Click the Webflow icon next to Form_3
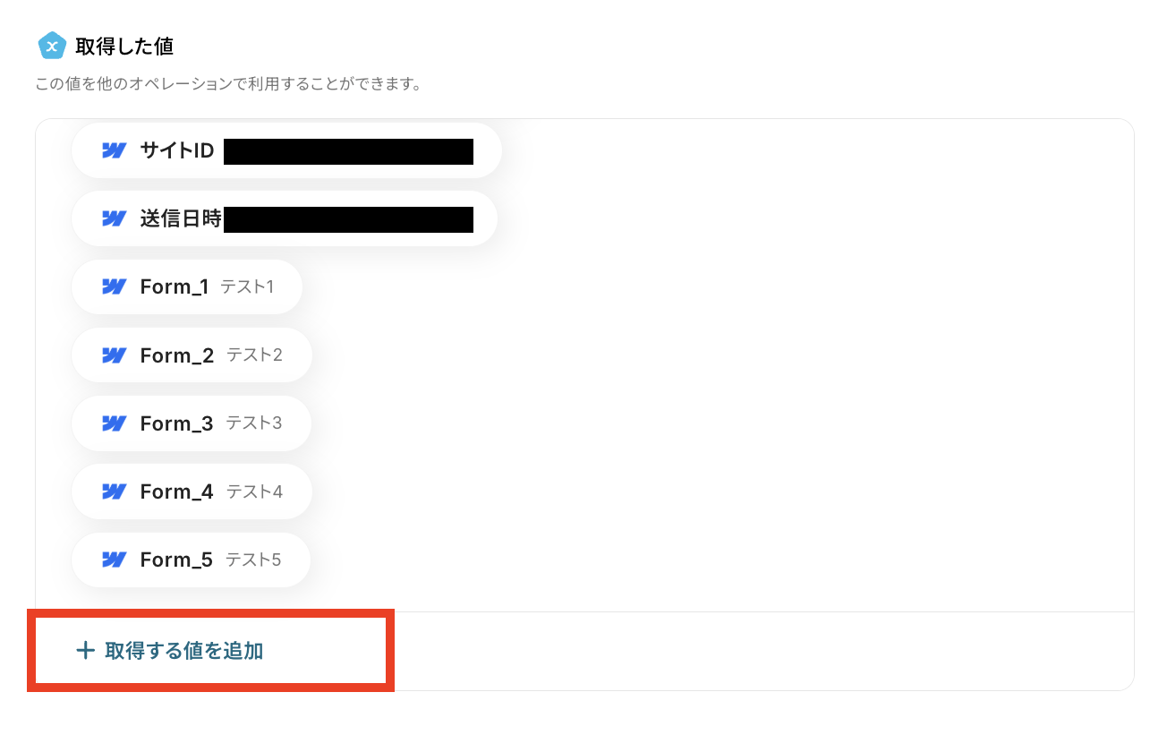This screenshot has width=1167, height=752. coord(114,423)
